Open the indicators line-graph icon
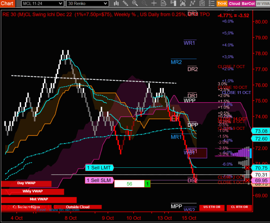The height and width of the screenshot is (223, 270). [x=192, y=3]
